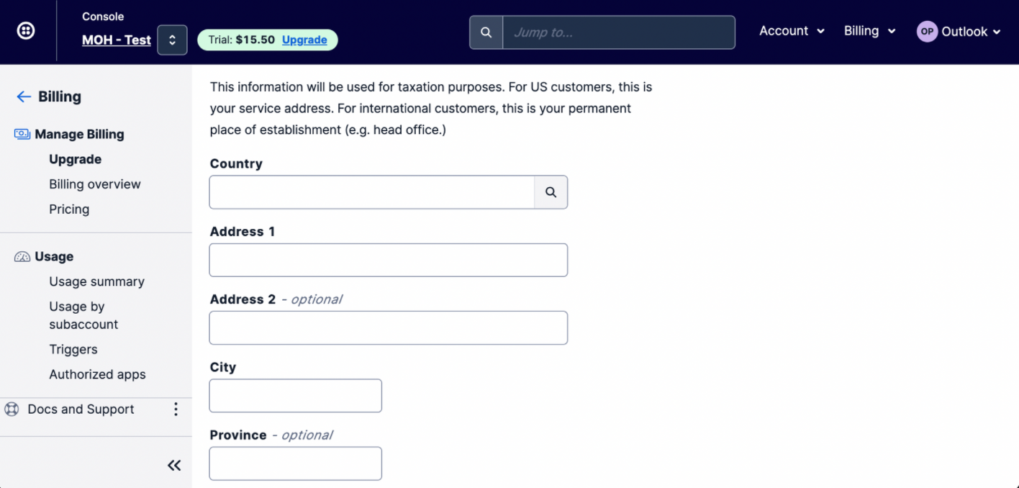Click the search magnifier icon in top bar
This screenshot has height=488, width=1019.
486,32
